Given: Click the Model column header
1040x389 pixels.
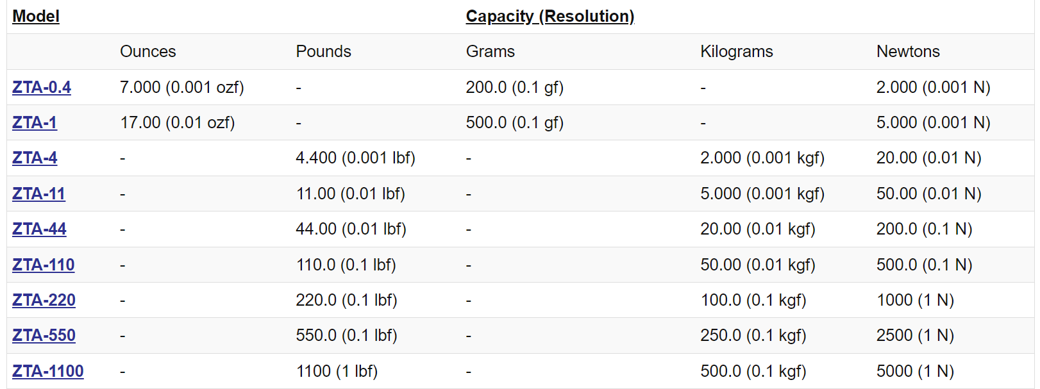Looking at the screenshot, I should tap(36, 16).
